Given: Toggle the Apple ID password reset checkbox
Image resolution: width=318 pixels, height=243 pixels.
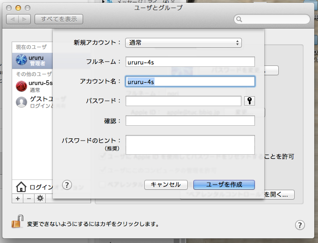Looking at the screenshot, I should [x=103, y=156].
